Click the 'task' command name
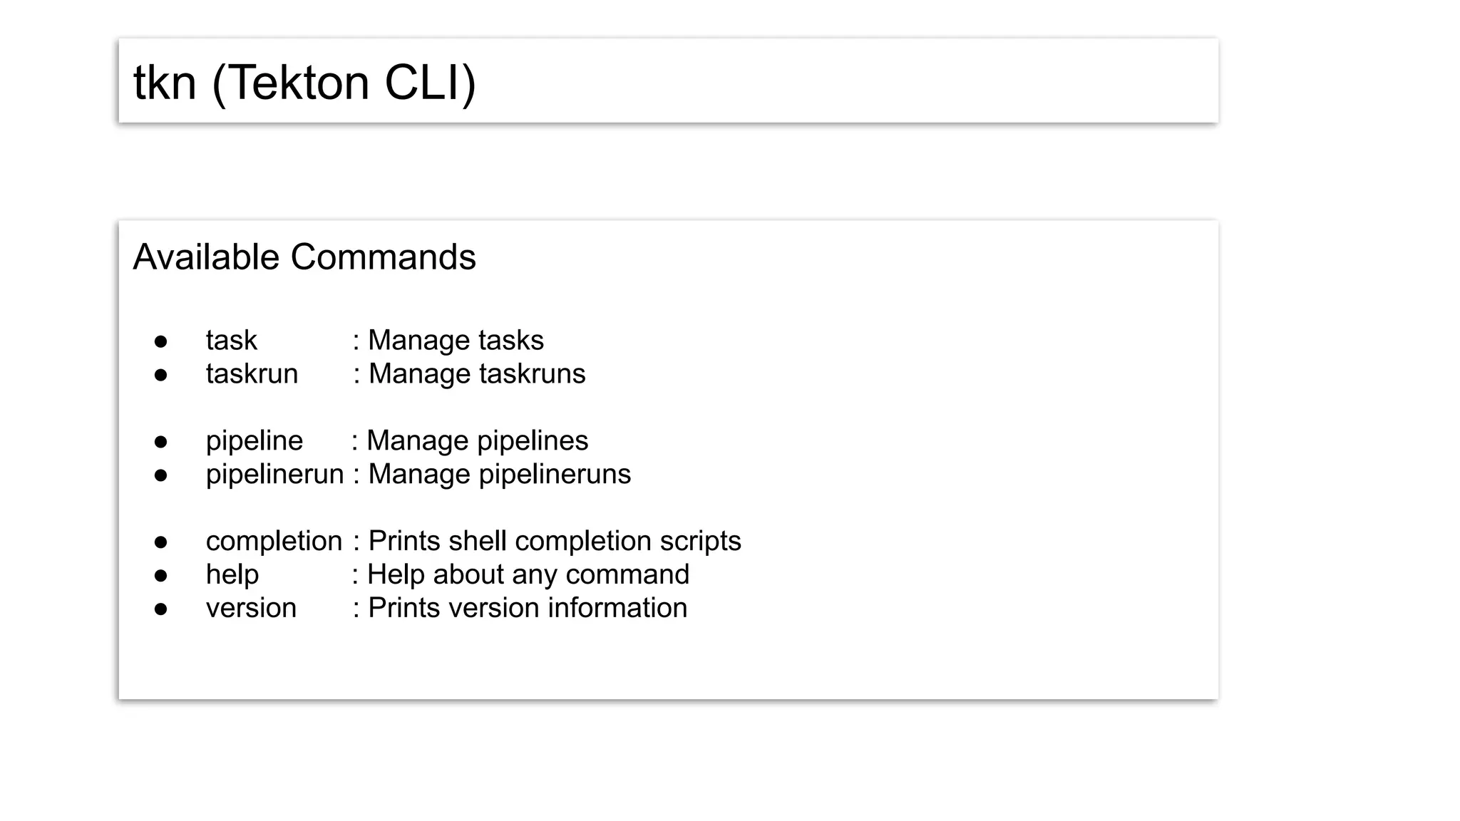 click(231, 341)
